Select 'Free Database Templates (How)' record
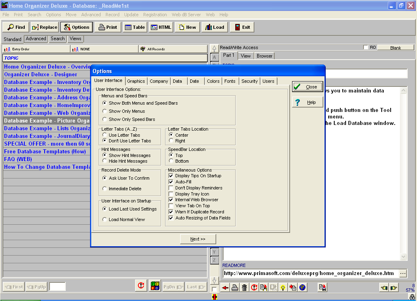 point(45,151)
